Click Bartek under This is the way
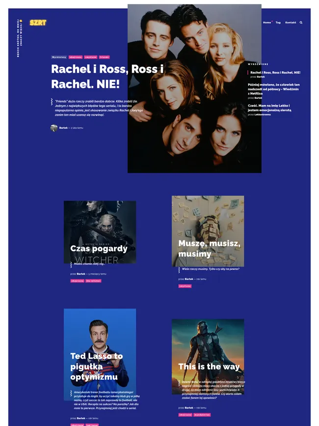This screenshot has width=319, height=426. point(189,408)
